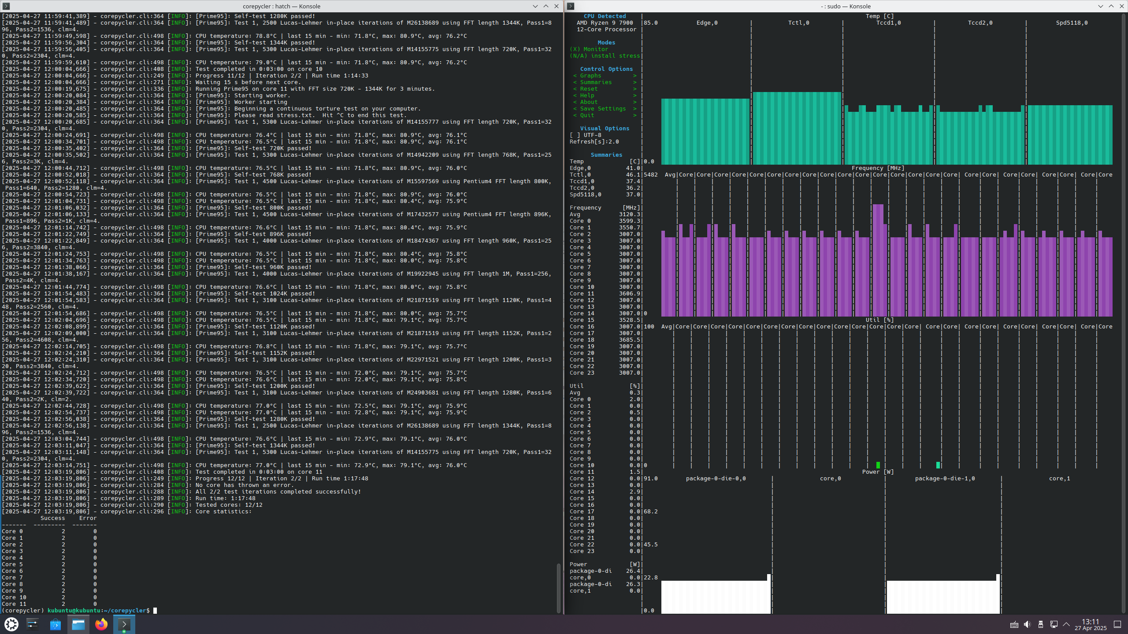Click the 'AMD Ryzen 9 7900' CPU label
The height and width of the screenshot is (634, 1128).
click(605, 23)
